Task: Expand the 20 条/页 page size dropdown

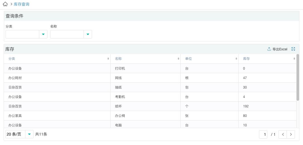Action: coord(29,134)
